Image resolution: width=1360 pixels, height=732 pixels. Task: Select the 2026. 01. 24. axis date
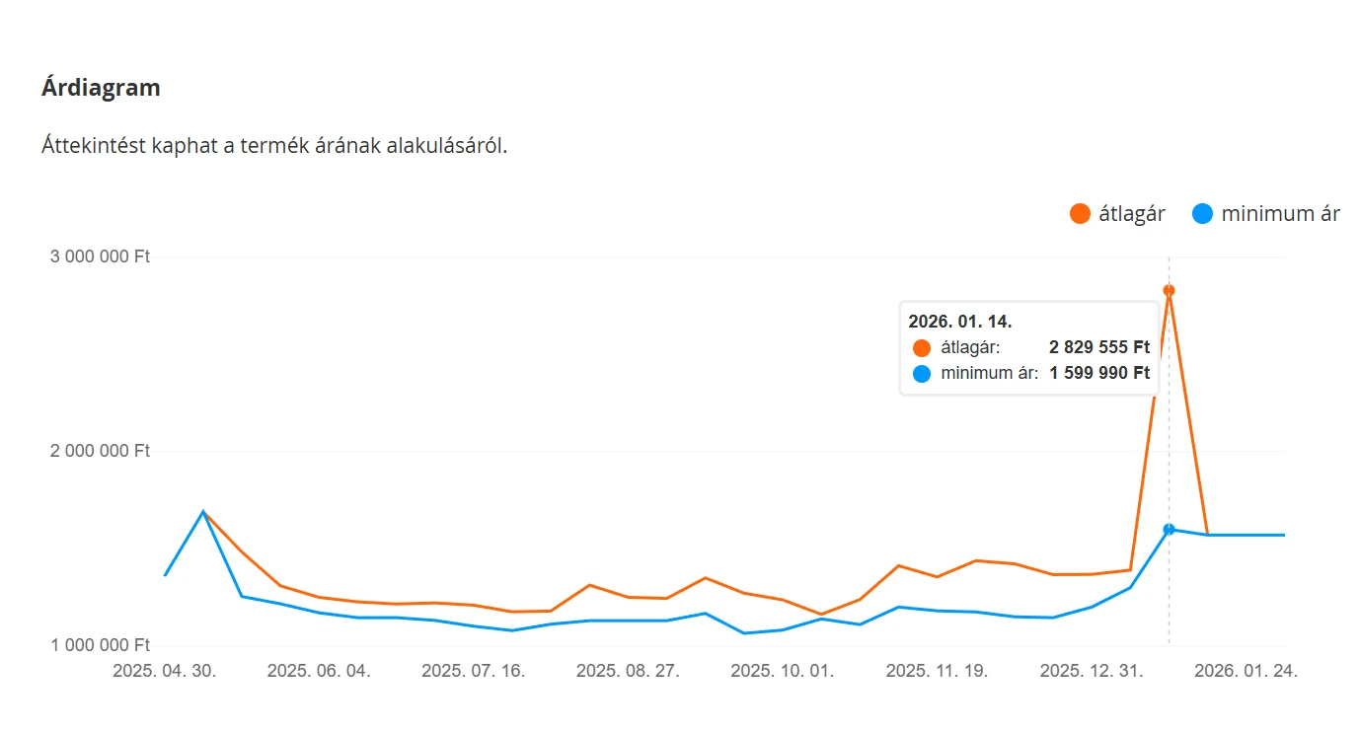pos(1246,671)
